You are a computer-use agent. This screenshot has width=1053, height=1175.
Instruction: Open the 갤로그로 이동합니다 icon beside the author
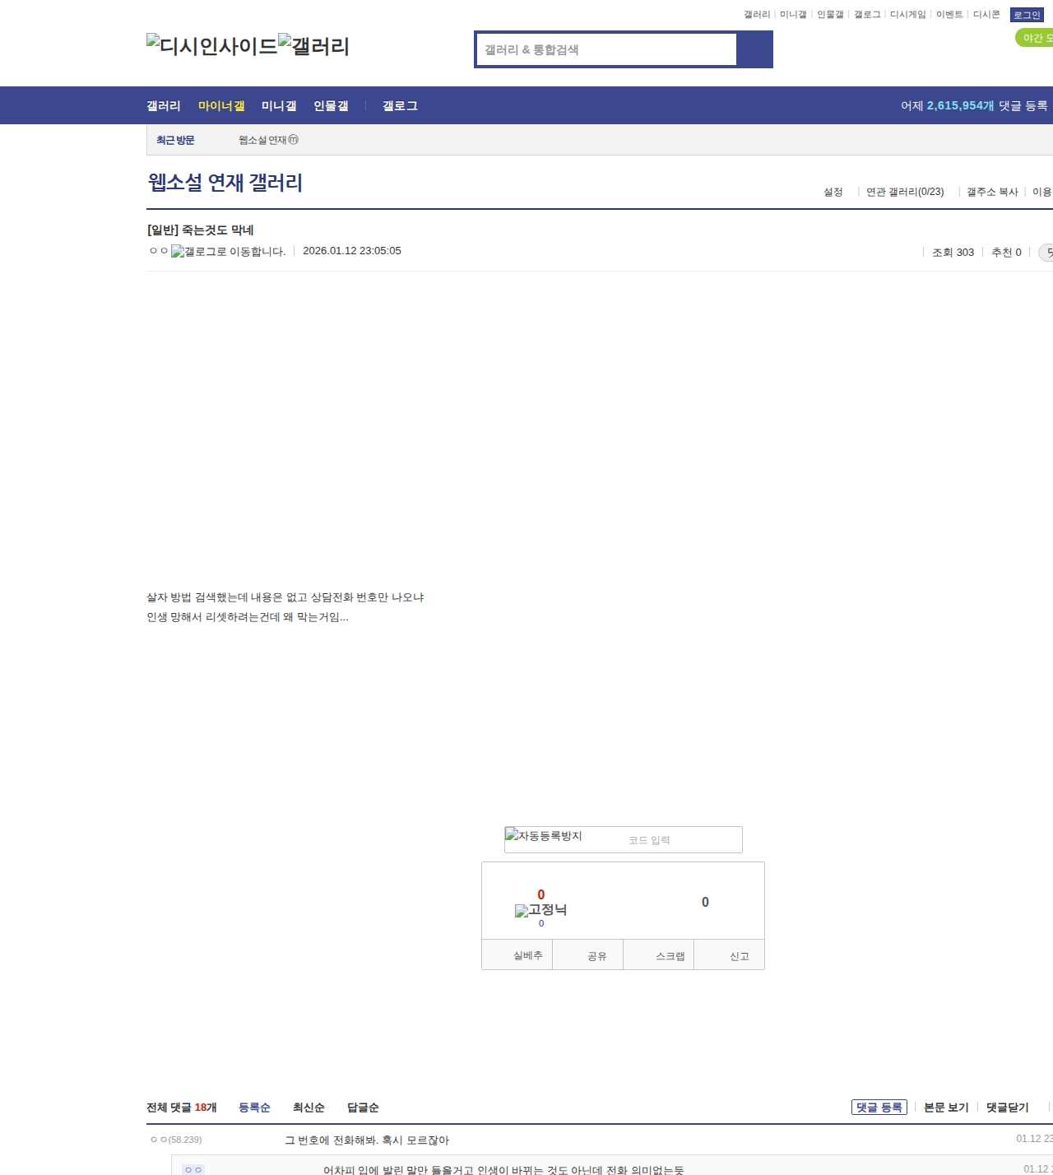pos(229,252)
